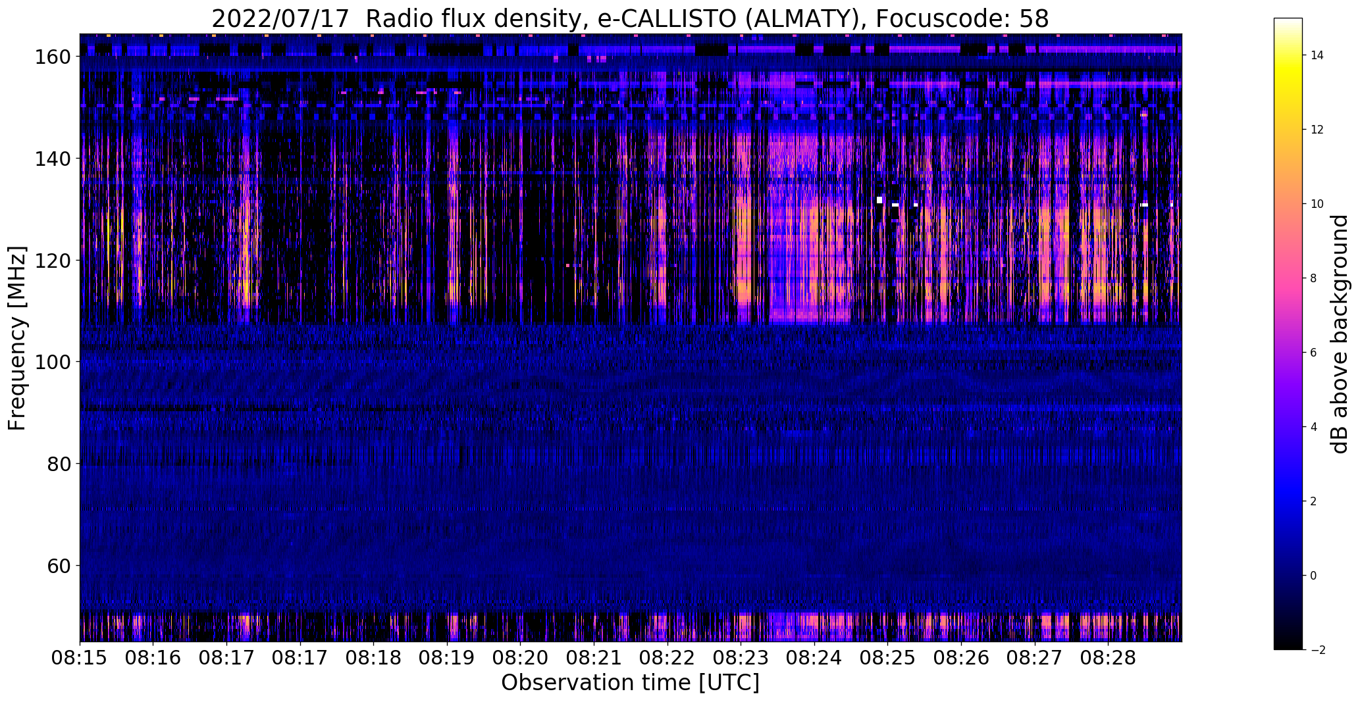
Task: Click the "dB above background" colorbar label
Action: 1340,334
